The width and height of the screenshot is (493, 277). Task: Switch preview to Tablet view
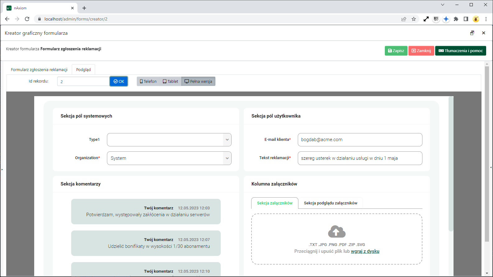pyautogui.click(x=170, y=81)
